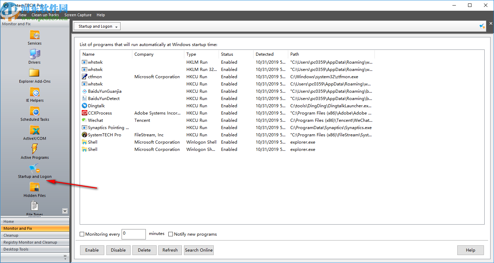The height and width of the screenshot is (263, 494).
Task: Select the DingtalkLauncher.exe path cell
Action: tap(331, 106)
